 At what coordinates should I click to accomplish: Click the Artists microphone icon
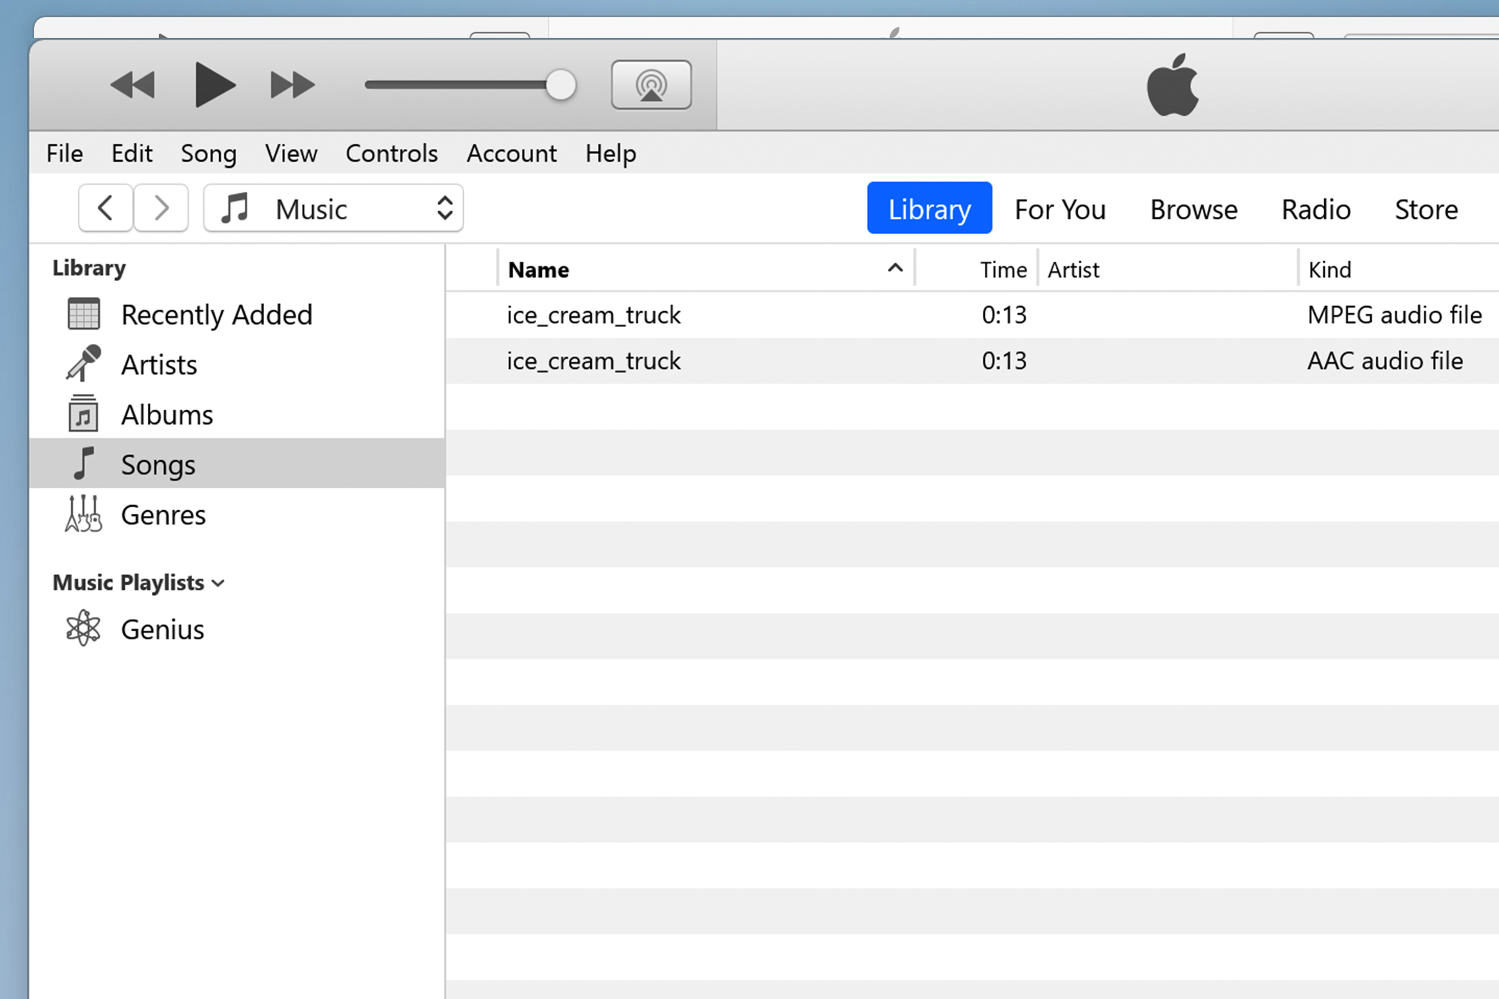(84, 363)
